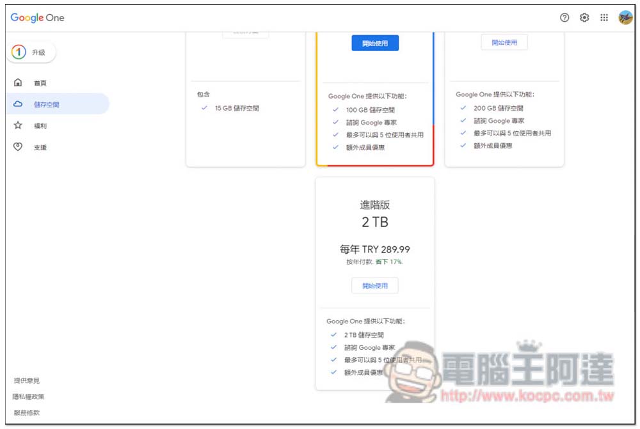This screenshot has height=429, width=640.
Task: Click 每年 TRY 289.99 price text
Action: (374, 249)
